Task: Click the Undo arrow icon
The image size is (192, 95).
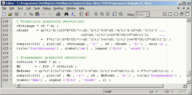Action: click(x=44, y=14)
